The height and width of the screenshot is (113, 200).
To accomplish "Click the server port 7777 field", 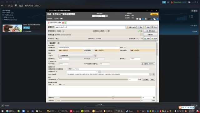I will click(63, 59).
